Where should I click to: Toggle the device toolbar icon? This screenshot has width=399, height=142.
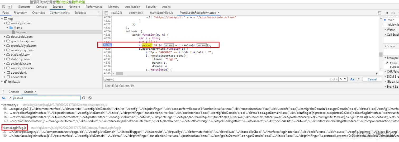pyautogui.click(x=9, y=7)
